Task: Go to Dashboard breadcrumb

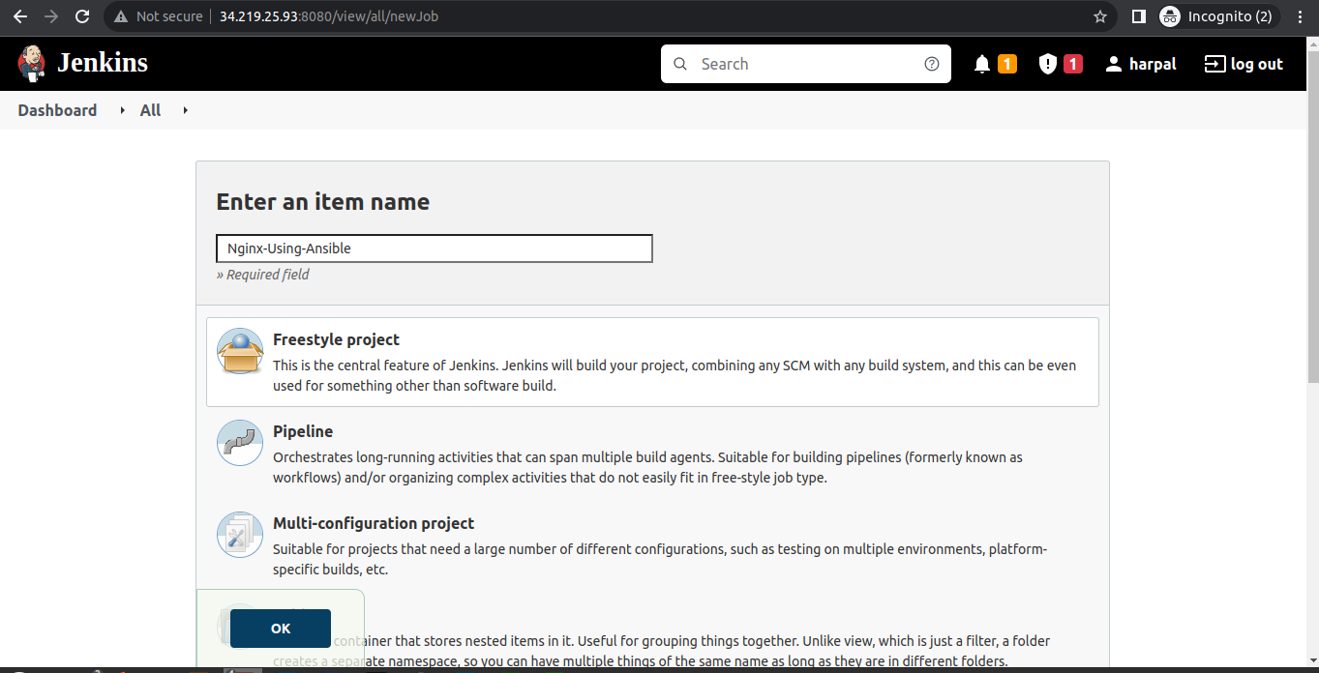Action: pos(57,110)
